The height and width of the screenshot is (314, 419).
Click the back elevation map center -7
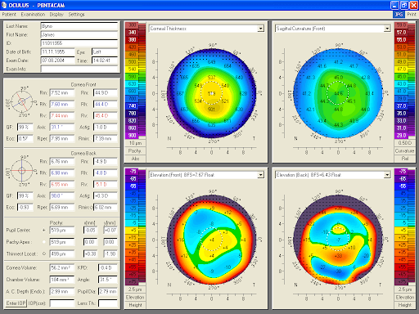point(339,240)
